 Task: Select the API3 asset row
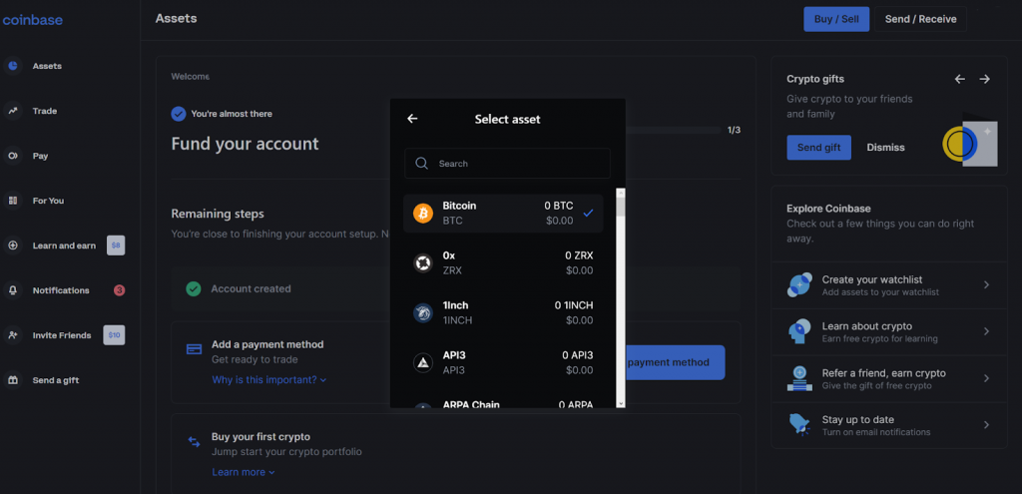coord(503,363)
